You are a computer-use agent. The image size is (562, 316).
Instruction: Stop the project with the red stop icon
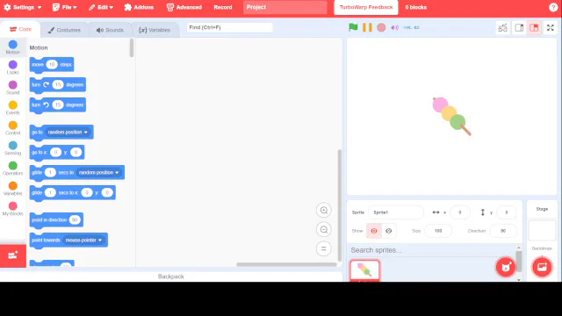[x=381, y=27]
